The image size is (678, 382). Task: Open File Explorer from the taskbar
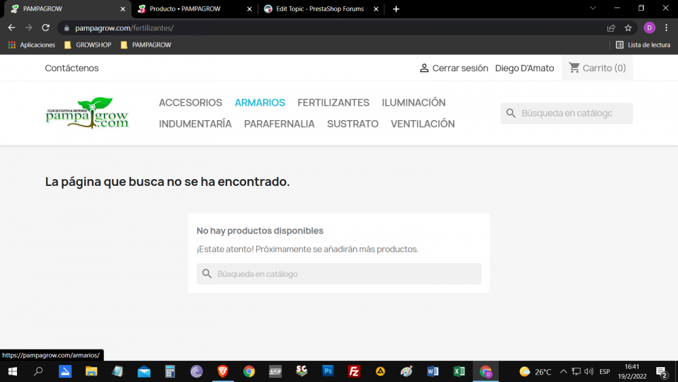(92, 371)
